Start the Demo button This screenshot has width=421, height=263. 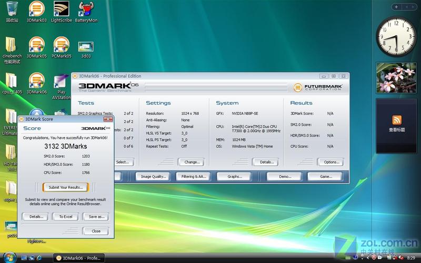coord(284,177)
